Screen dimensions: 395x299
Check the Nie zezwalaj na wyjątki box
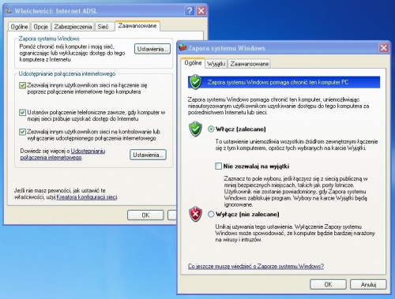(x=218, y=166)
